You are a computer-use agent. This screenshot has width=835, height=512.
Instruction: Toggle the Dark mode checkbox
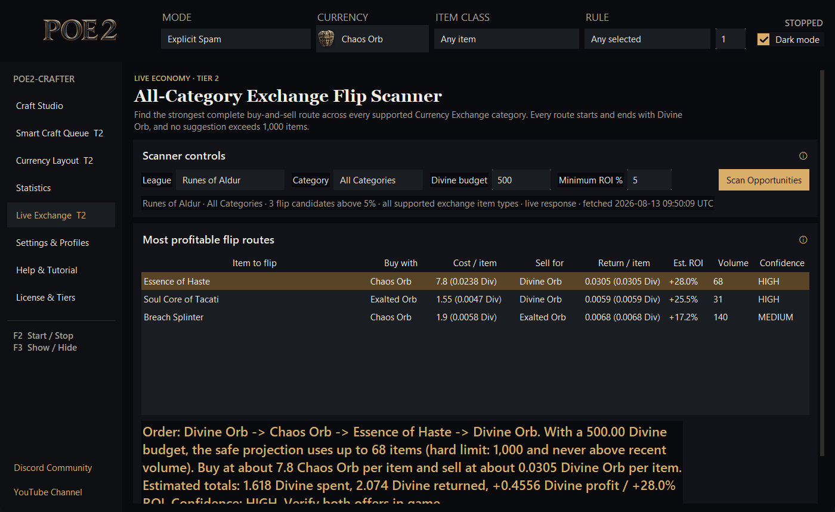(x=763, y=39)
